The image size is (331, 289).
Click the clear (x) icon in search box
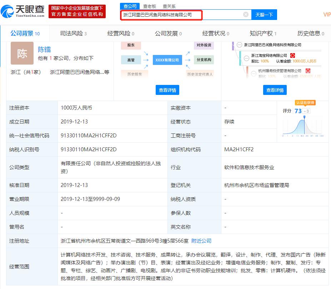245,14
